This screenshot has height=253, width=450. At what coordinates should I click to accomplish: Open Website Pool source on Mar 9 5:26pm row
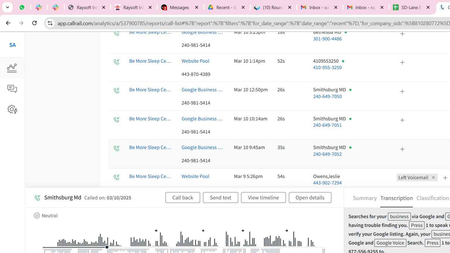tap(195, 176)
